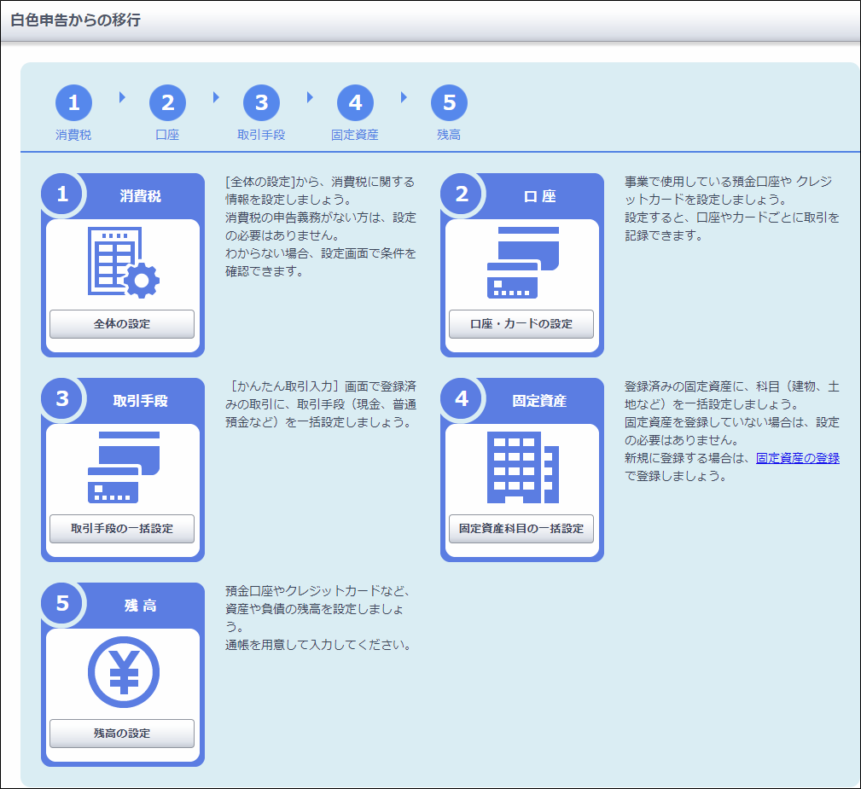Viewport: 861px width, 789px height.
Task: Click the 取引手段 payment cards icon
Action: pyautogui.click(x=123, y=467)
